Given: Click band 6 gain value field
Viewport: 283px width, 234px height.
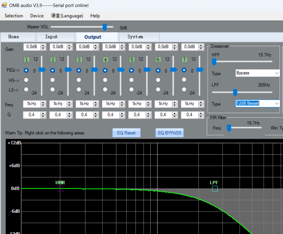Looking at the screenshot, I should pyautogui.click(x=163, y=47).
